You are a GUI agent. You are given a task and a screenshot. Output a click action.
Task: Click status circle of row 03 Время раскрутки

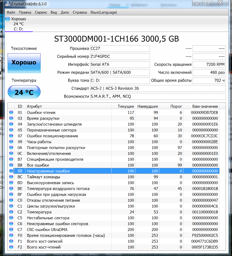11,118
